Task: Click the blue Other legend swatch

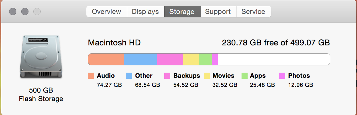Action: click(x=129, y=76)
